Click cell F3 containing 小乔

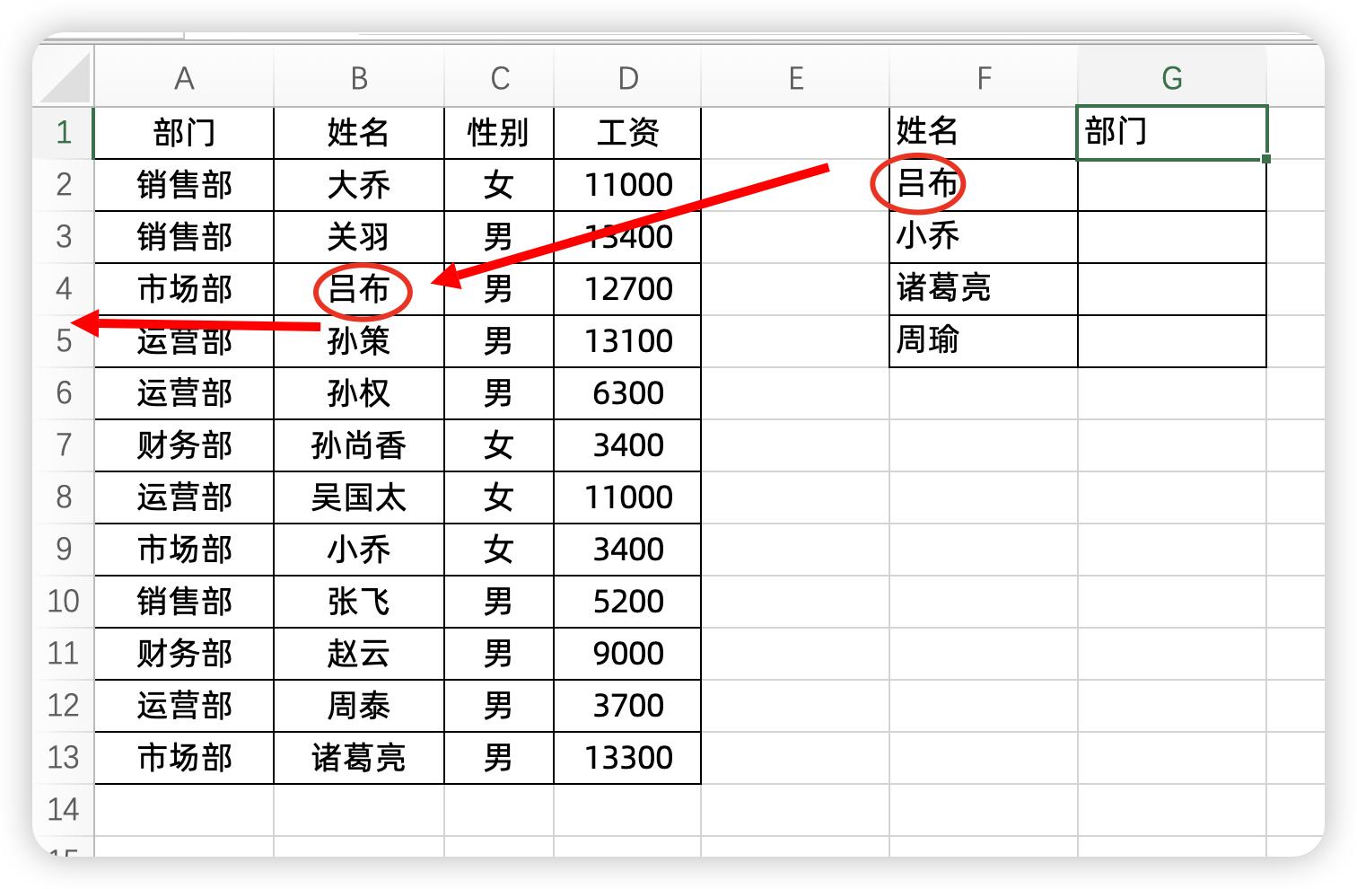(984, 237)
